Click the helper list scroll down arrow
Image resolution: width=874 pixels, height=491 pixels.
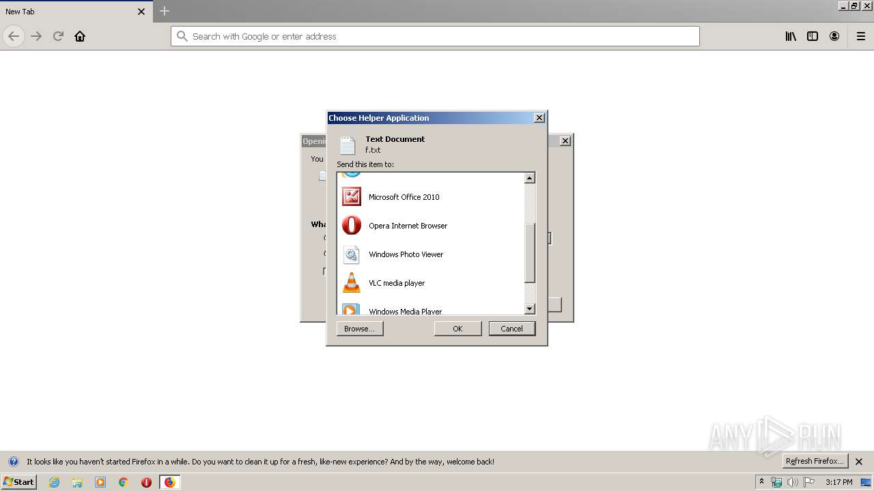[529, 309]
